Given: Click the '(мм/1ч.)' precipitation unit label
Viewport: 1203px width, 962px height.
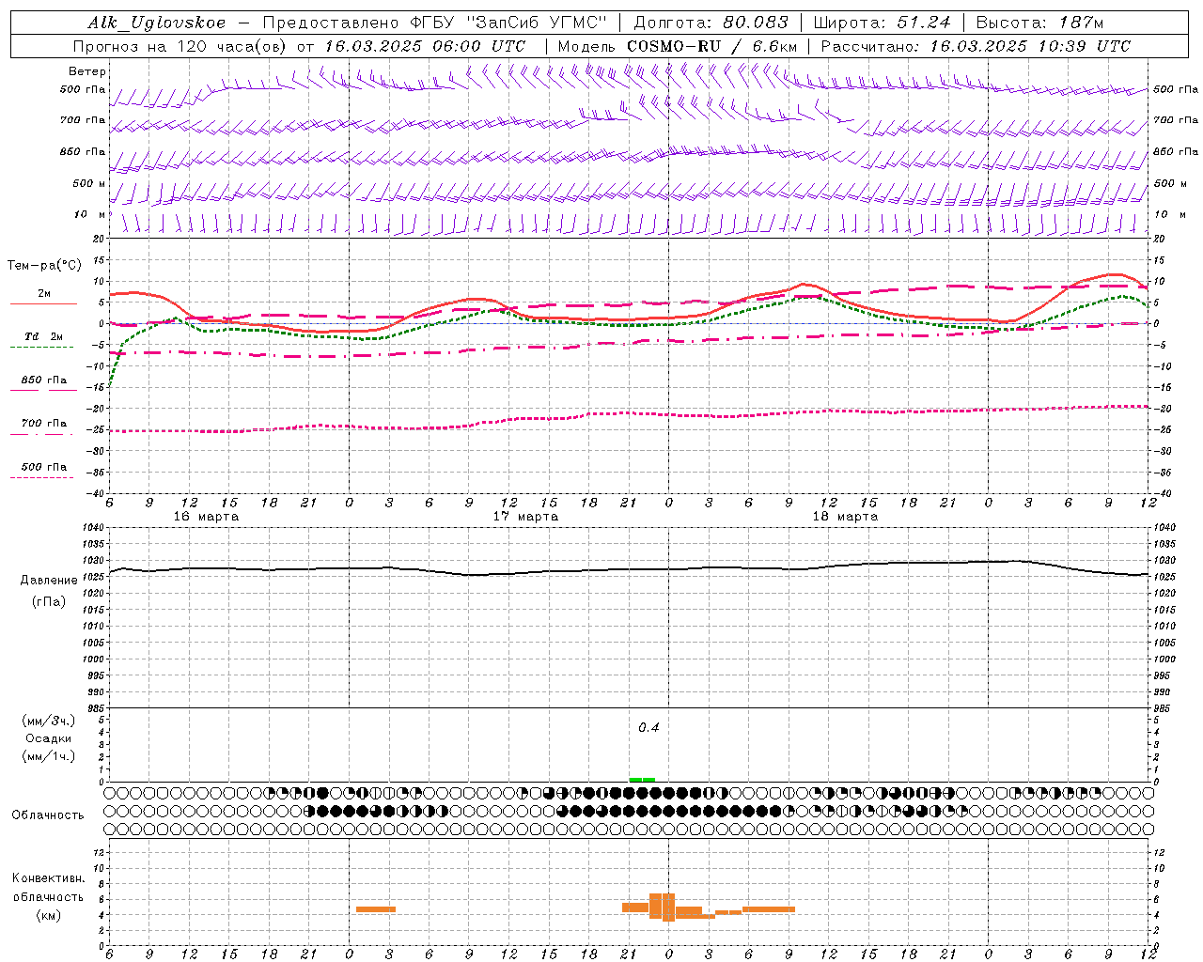Looking at the screenshot, I should 48,756.
